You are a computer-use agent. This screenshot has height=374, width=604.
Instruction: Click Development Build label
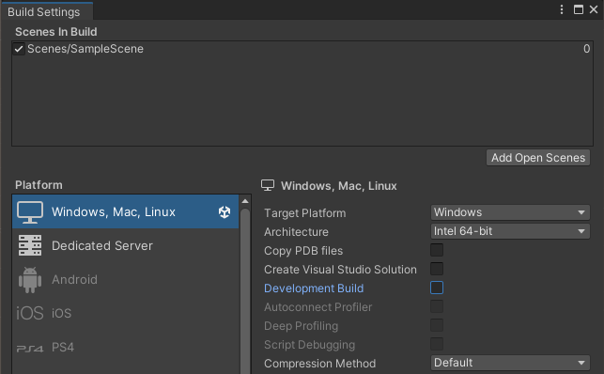point(314,288)
